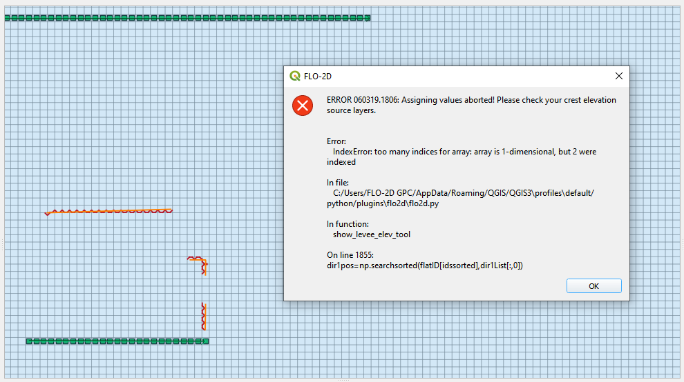Click the top green levee line on map
Image resolution: width=684 pixels, height=382 pixels.
[187, 18]
